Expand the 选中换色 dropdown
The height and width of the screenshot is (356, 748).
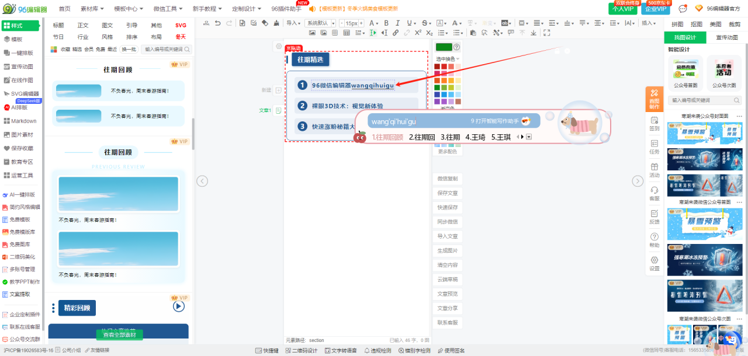(x=448, y=59)
